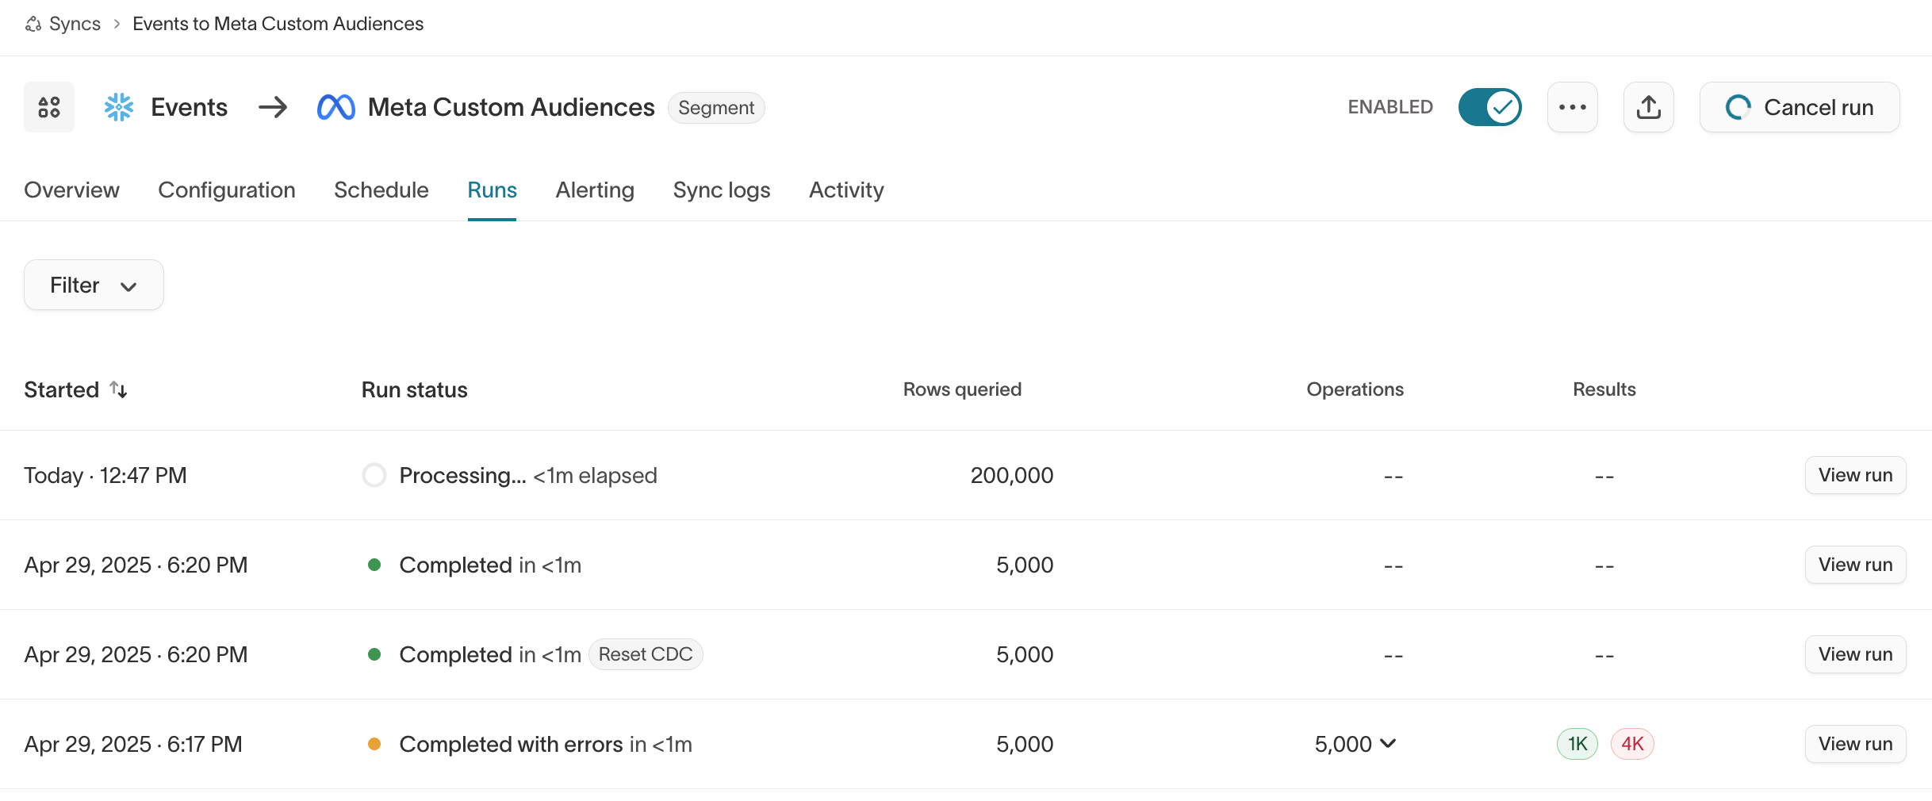Click the Apr 29, 2025 · 6:17 PM timestamp

133,744
